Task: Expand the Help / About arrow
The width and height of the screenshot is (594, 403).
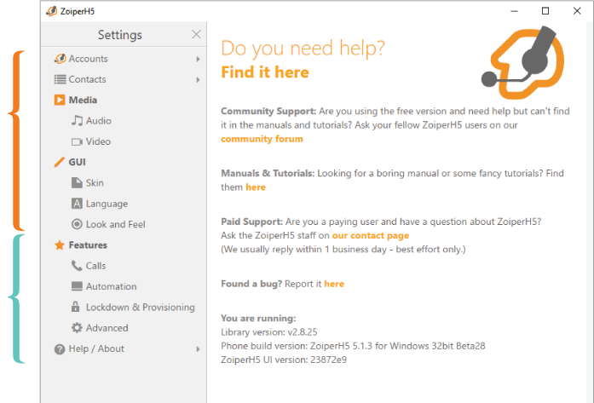Action: pyautogui.click(x=198, y=348)
